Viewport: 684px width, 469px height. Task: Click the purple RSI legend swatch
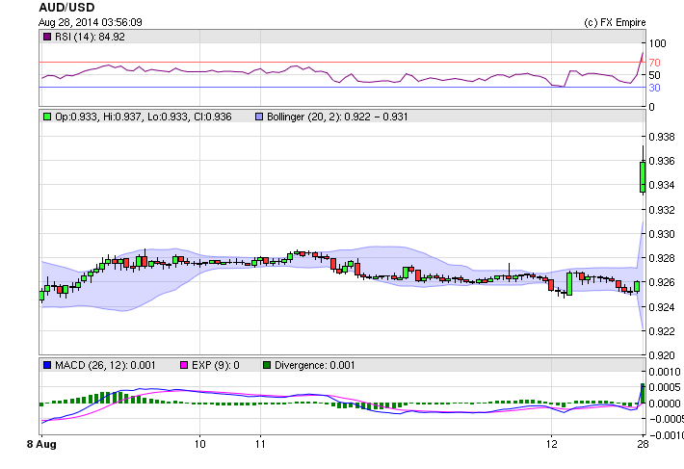tap(47, 37)
